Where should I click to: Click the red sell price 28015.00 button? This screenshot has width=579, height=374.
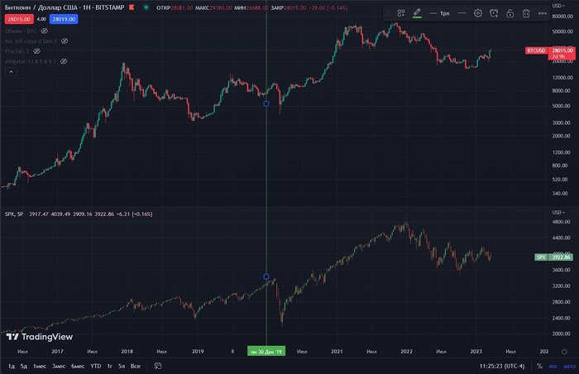pos(17,18)
